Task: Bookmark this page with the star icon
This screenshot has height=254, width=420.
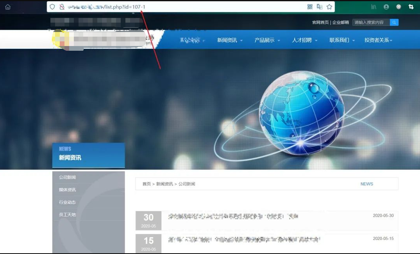Action: coord(329,7)
